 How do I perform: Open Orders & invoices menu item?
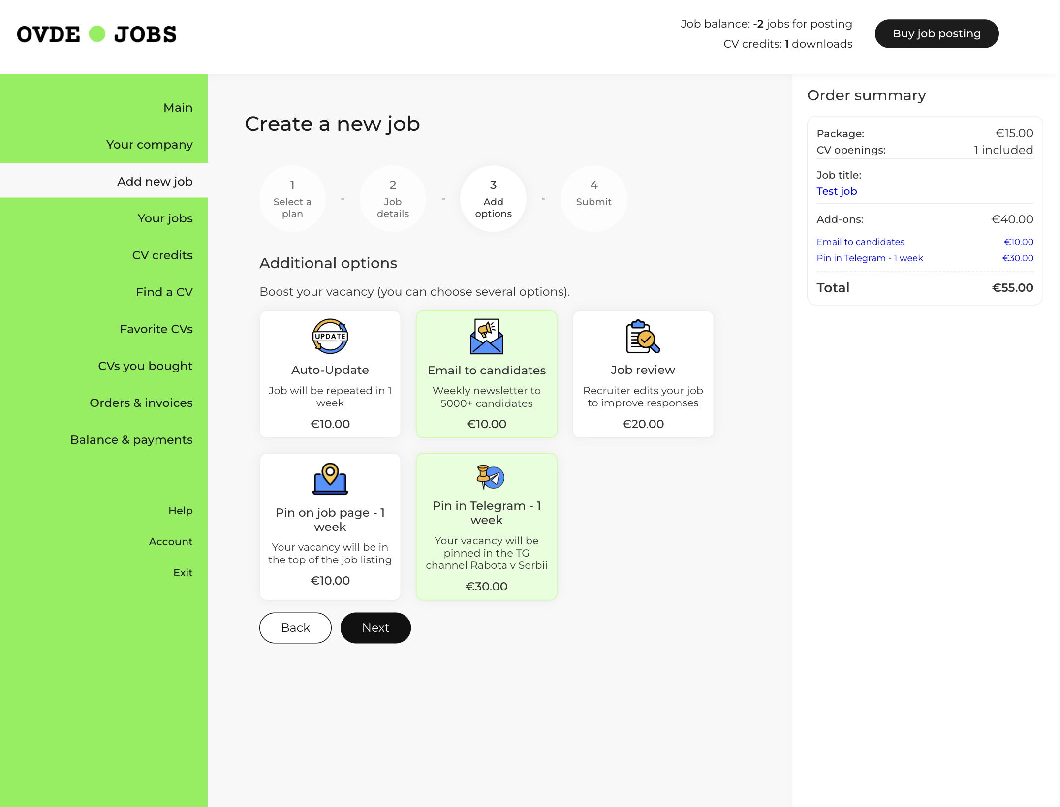[x=141, y=403]
